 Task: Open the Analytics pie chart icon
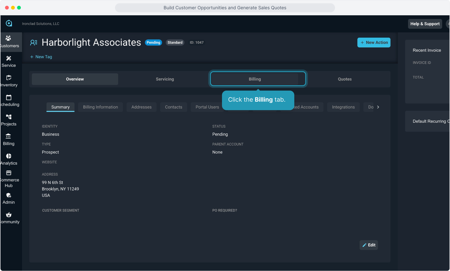9,156
